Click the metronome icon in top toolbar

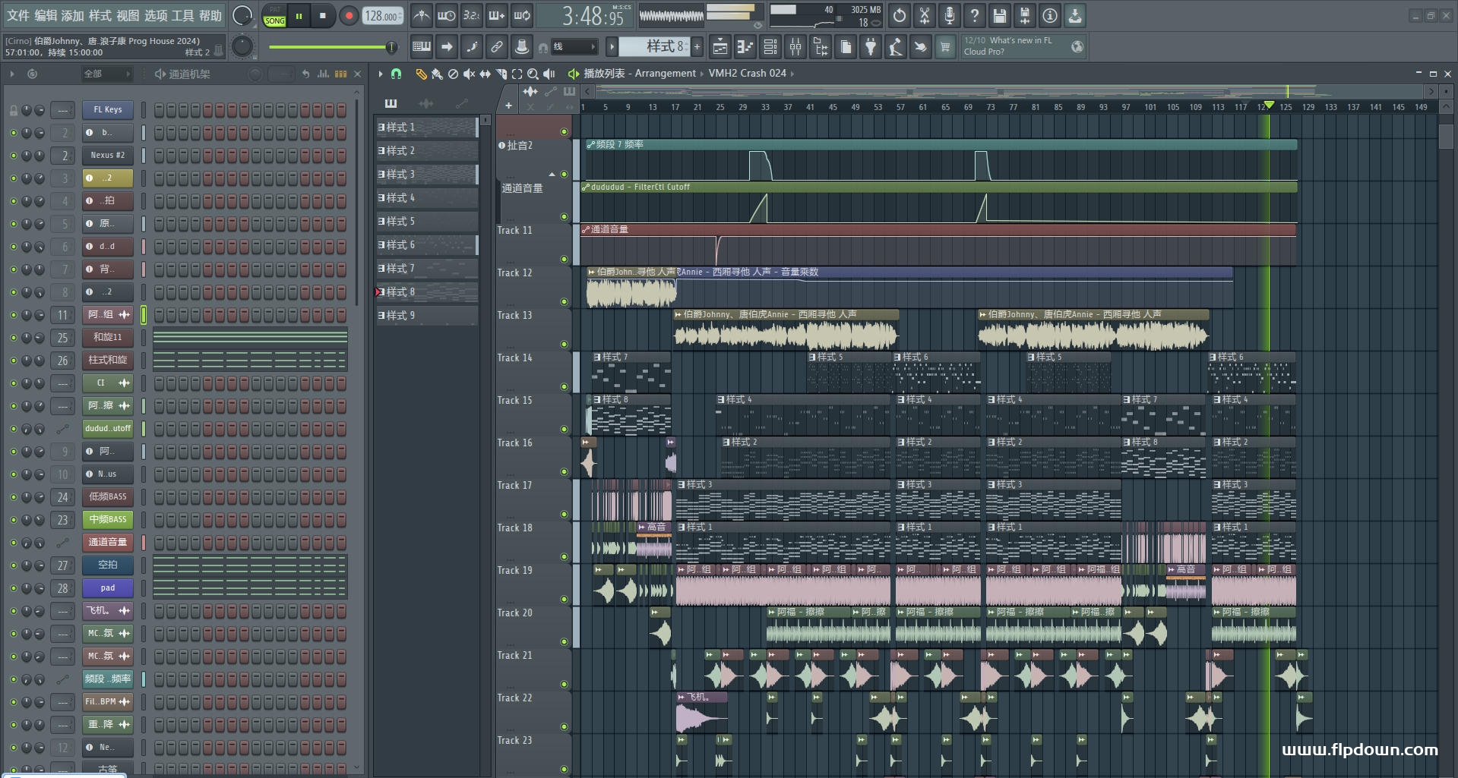(x=422, y=15)
